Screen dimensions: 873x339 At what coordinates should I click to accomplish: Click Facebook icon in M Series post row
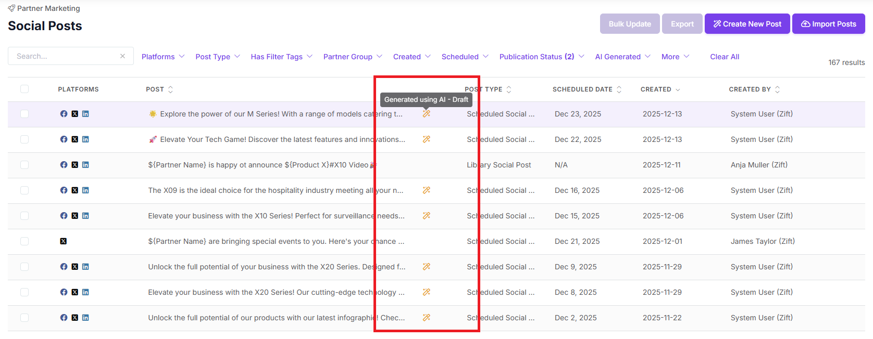(x=64, y=114)
